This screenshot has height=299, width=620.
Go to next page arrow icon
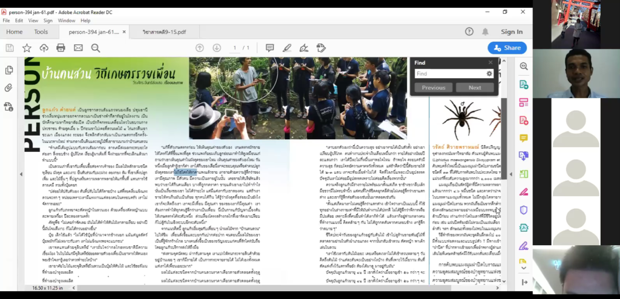coord(217,48)
